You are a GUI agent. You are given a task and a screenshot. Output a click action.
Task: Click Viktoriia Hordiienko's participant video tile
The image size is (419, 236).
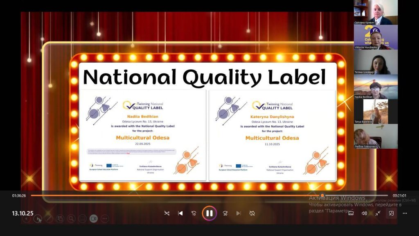375,37
